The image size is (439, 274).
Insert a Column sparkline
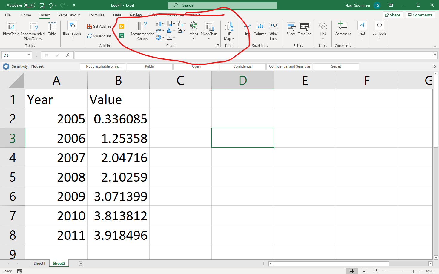pyautogui.click(x=260, y=29)
